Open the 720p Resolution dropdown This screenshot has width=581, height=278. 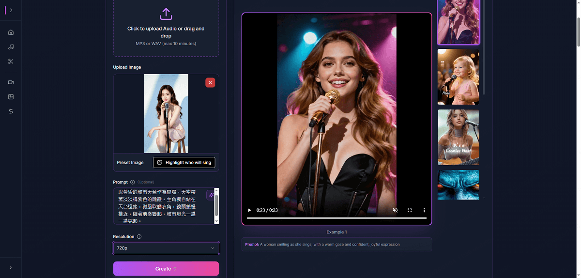(x=166, y=248)
